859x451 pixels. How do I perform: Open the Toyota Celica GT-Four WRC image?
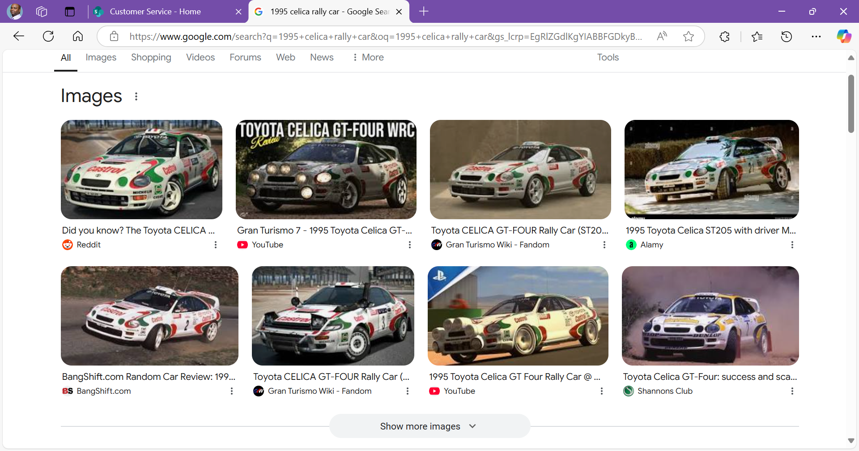[x=326, y=170]
